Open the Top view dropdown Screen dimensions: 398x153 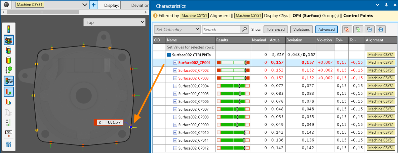[114, 22]
